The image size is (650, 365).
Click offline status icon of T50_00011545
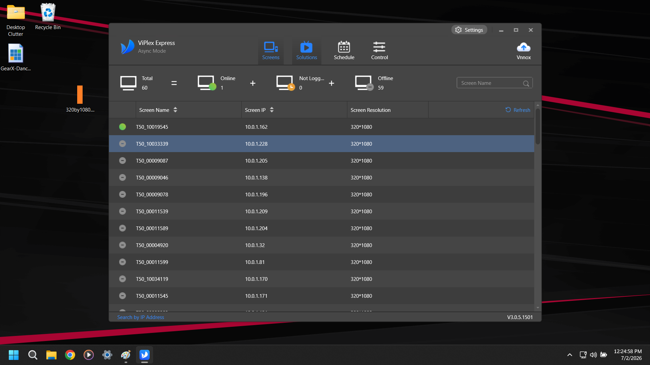123,296
